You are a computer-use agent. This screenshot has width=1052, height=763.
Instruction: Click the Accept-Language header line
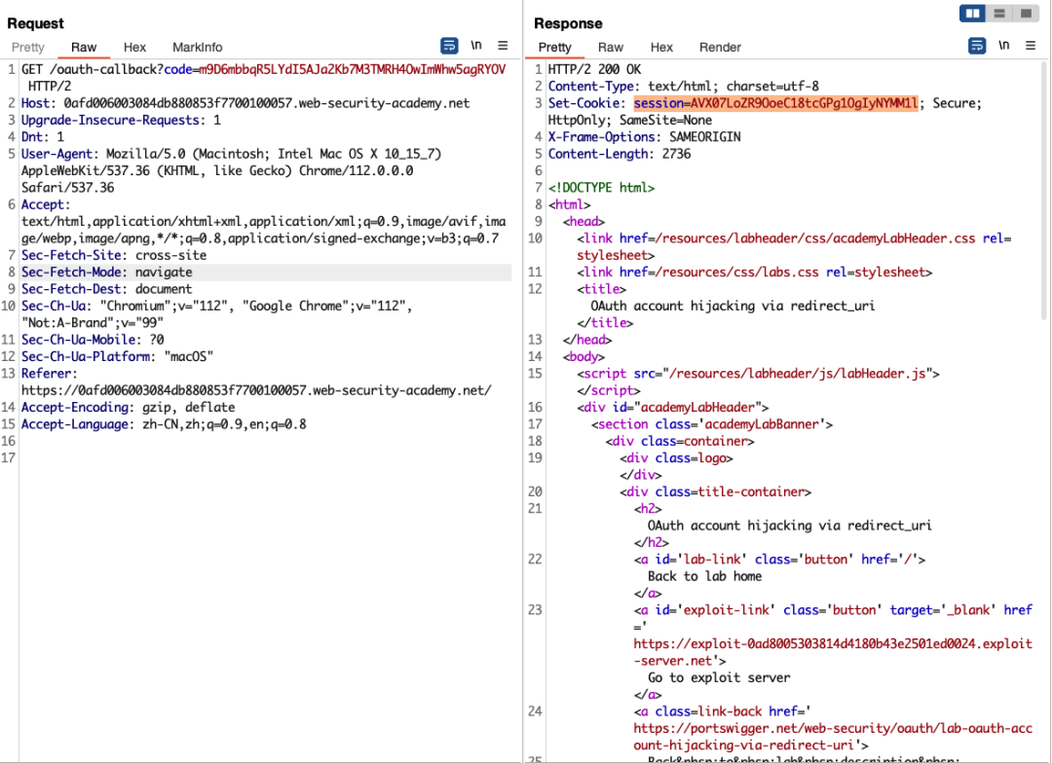pyautogui.click(x=164, y=423)
